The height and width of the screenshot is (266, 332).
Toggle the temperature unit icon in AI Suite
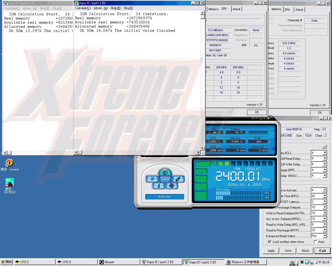pos(261,118)
